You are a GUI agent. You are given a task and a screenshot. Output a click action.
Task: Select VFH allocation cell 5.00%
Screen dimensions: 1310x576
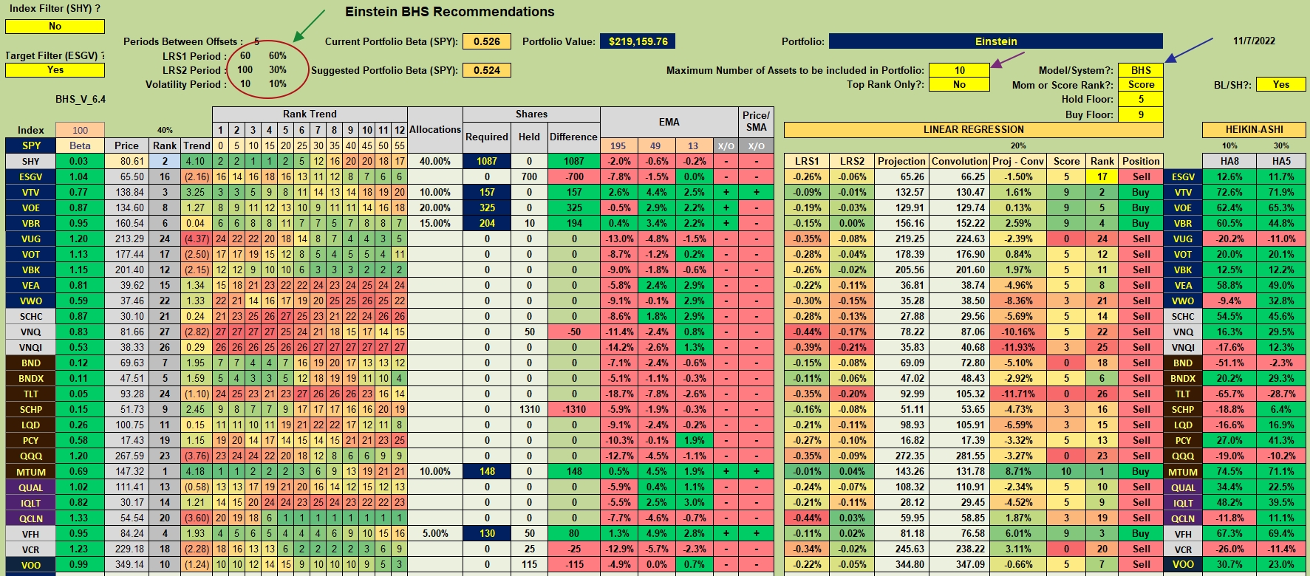click(x=435, y=533)
